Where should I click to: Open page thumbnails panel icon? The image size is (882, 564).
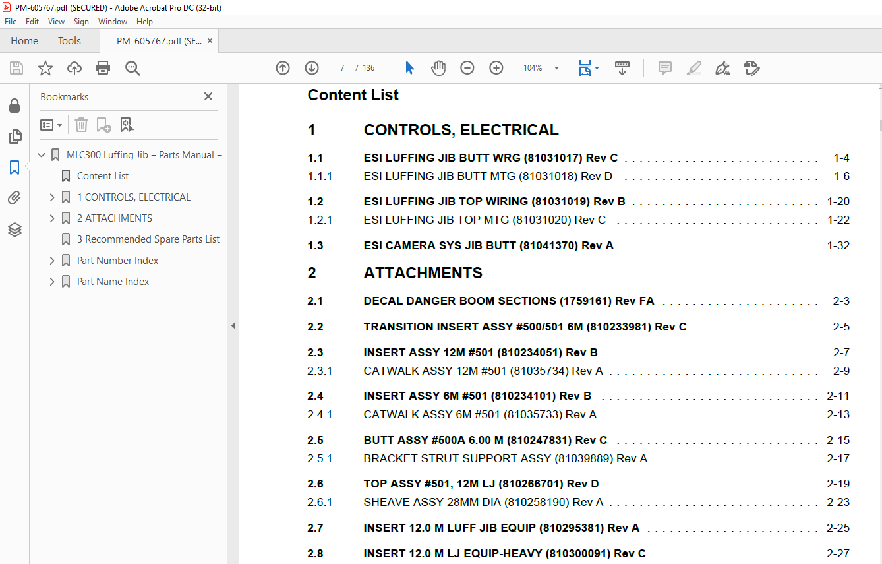[15, 137]
